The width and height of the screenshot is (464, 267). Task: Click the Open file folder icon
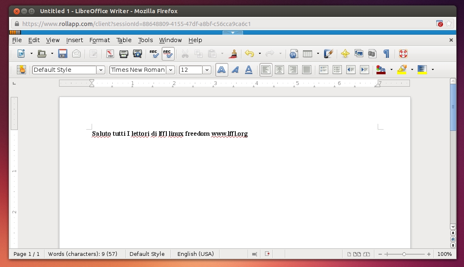[x=42, y=54]
